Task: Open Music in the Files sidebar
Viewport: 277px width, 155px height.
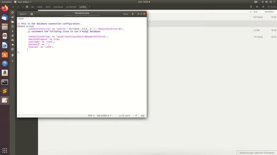Action: pos(13,35)
